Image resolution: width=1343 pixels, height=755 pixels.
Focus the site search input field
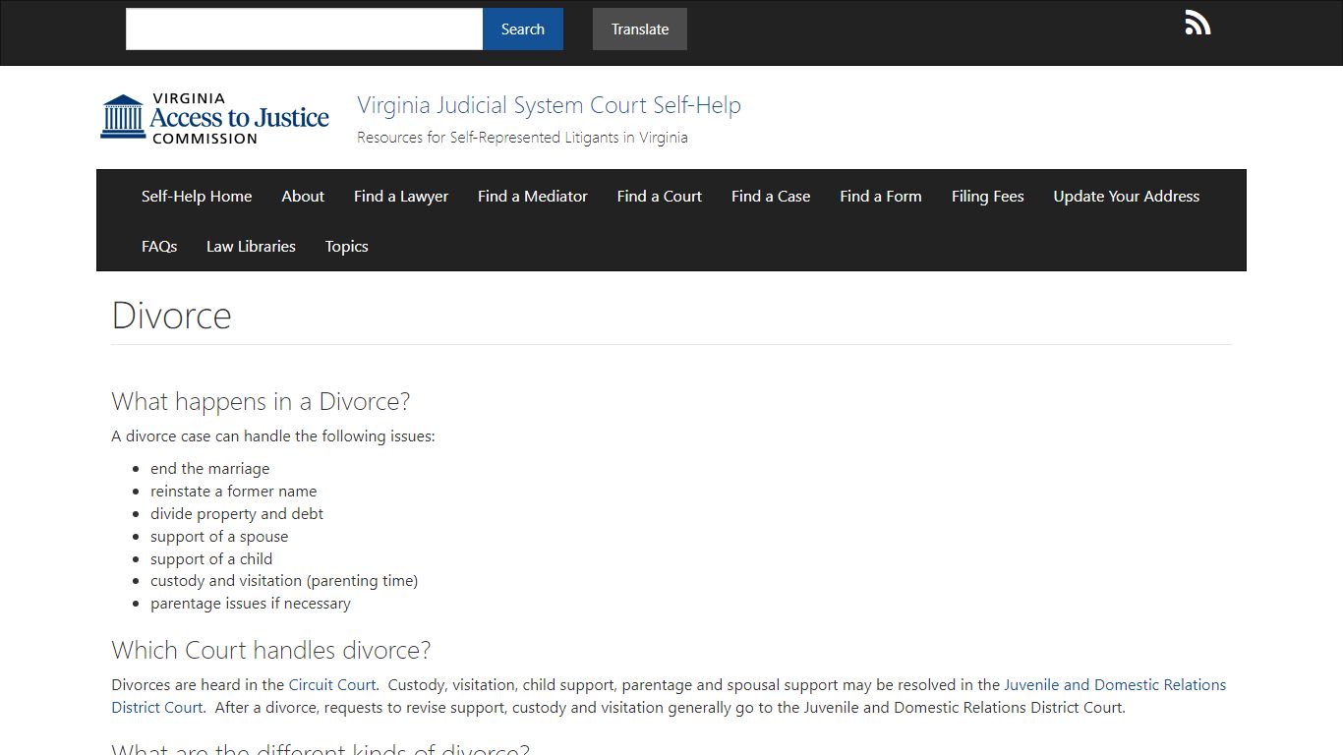(304, 29)
